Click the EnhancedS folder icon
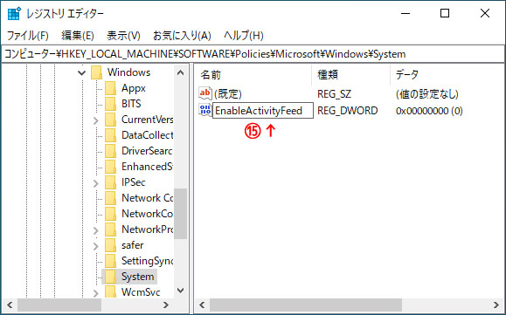The height and width of the screenshot is (315, 506). click(x=110, y=167)
